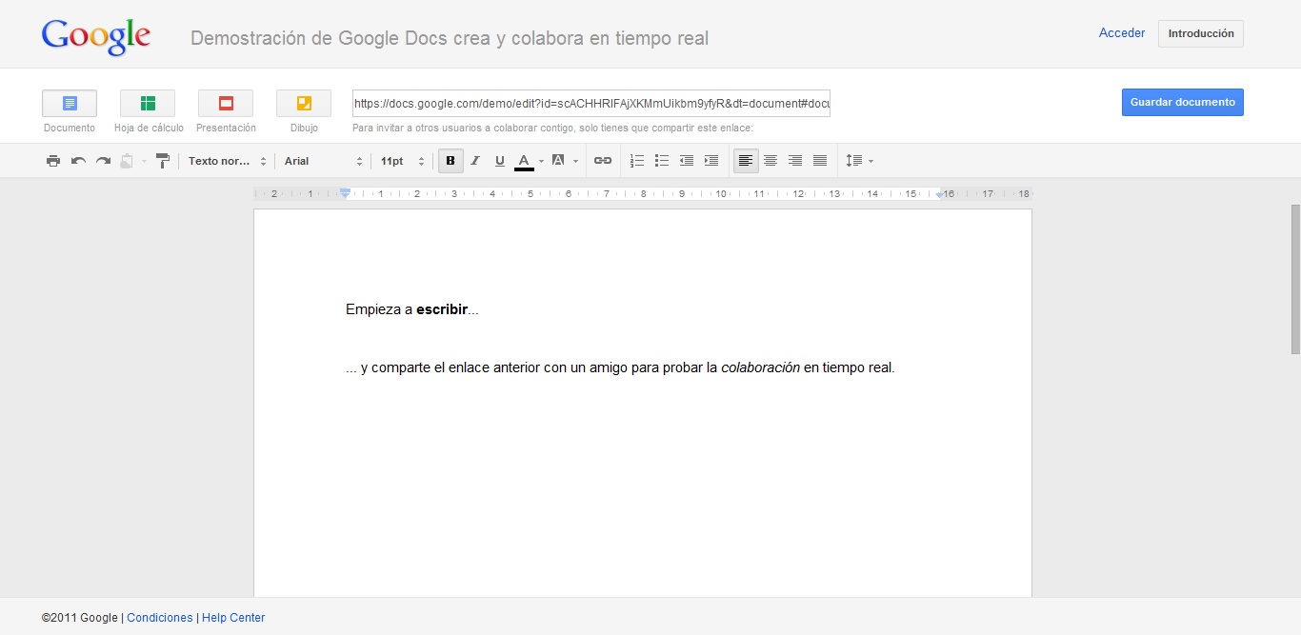
Task: Toggle bold formatting off
Action: pos(450,161)
